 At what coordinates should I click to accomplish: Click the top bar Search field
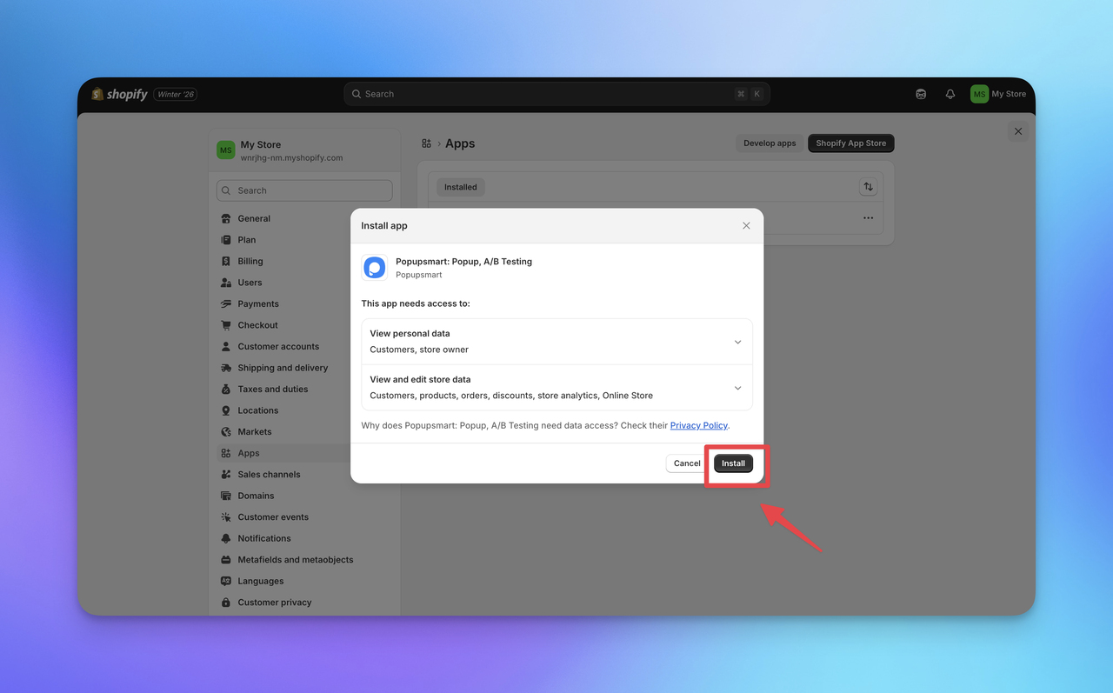click(x=556, y=94)
